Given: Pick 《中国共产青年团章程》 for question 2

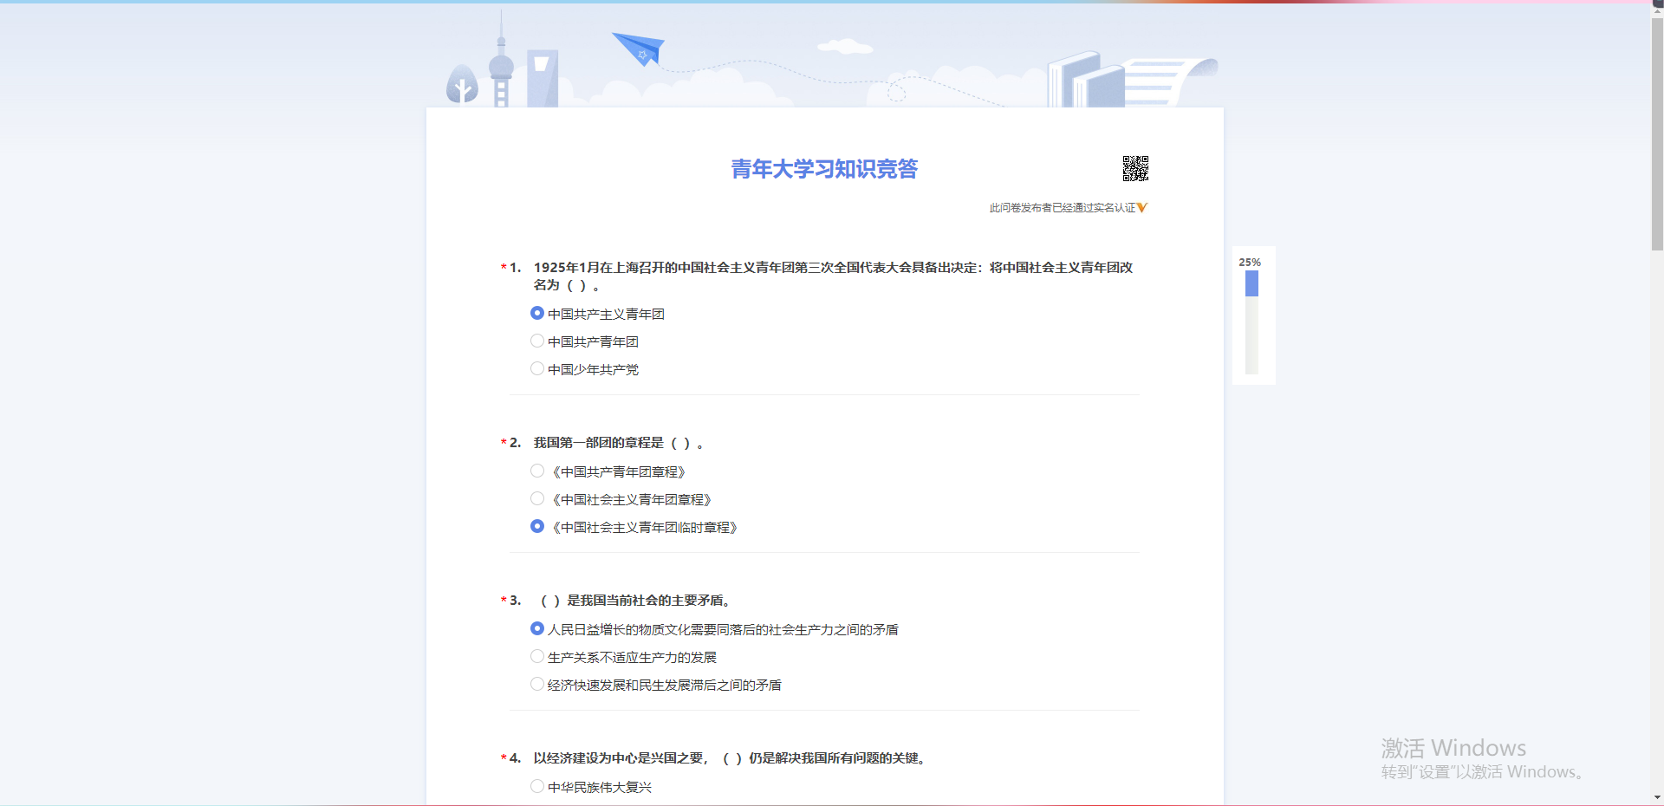Looking at the screenshot, I should point(537,471).
